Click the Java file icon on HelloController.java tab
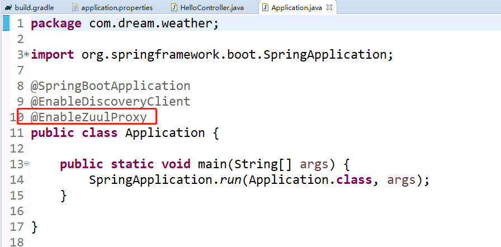 click(x=174, y=7)
